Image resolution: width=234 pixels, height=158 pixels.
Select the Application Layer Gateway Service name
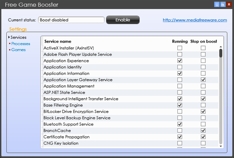[78, 80]
